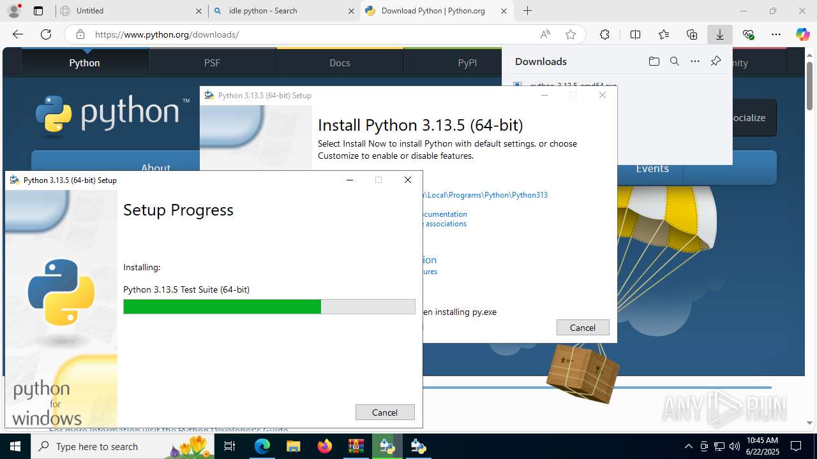Select the Download Python tab
The height and width of the screenshot is (459, 817).
(x=437, y=11)
